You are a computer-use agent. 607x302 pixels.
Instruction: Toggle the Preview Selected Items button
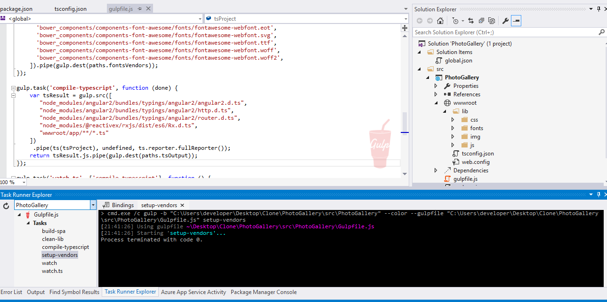click(x=516, y=21)
